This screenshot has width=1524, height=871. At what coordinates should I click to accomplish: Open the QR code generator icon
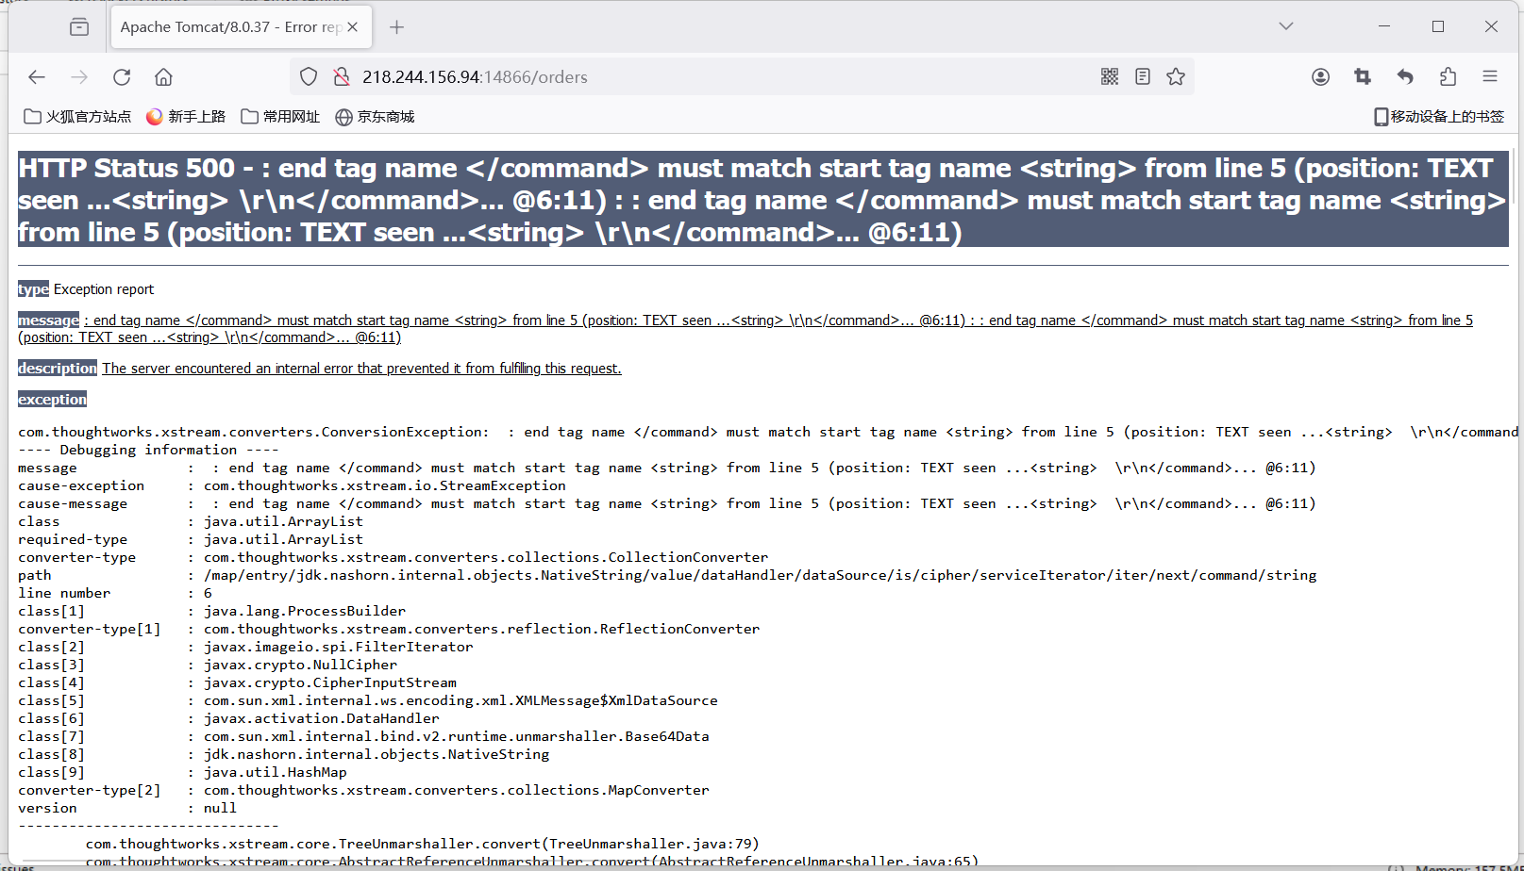point(1110,77)
